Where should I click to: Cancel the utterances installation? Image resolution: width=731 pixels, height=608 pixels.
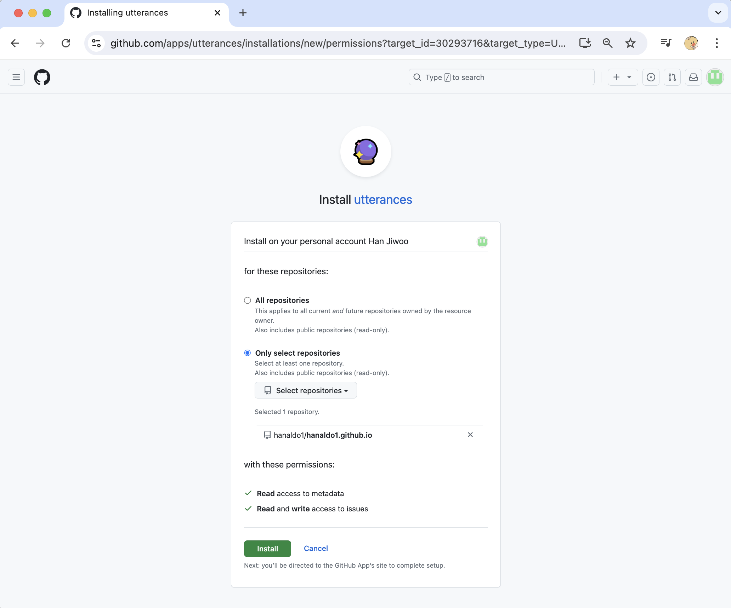[316, 548]
